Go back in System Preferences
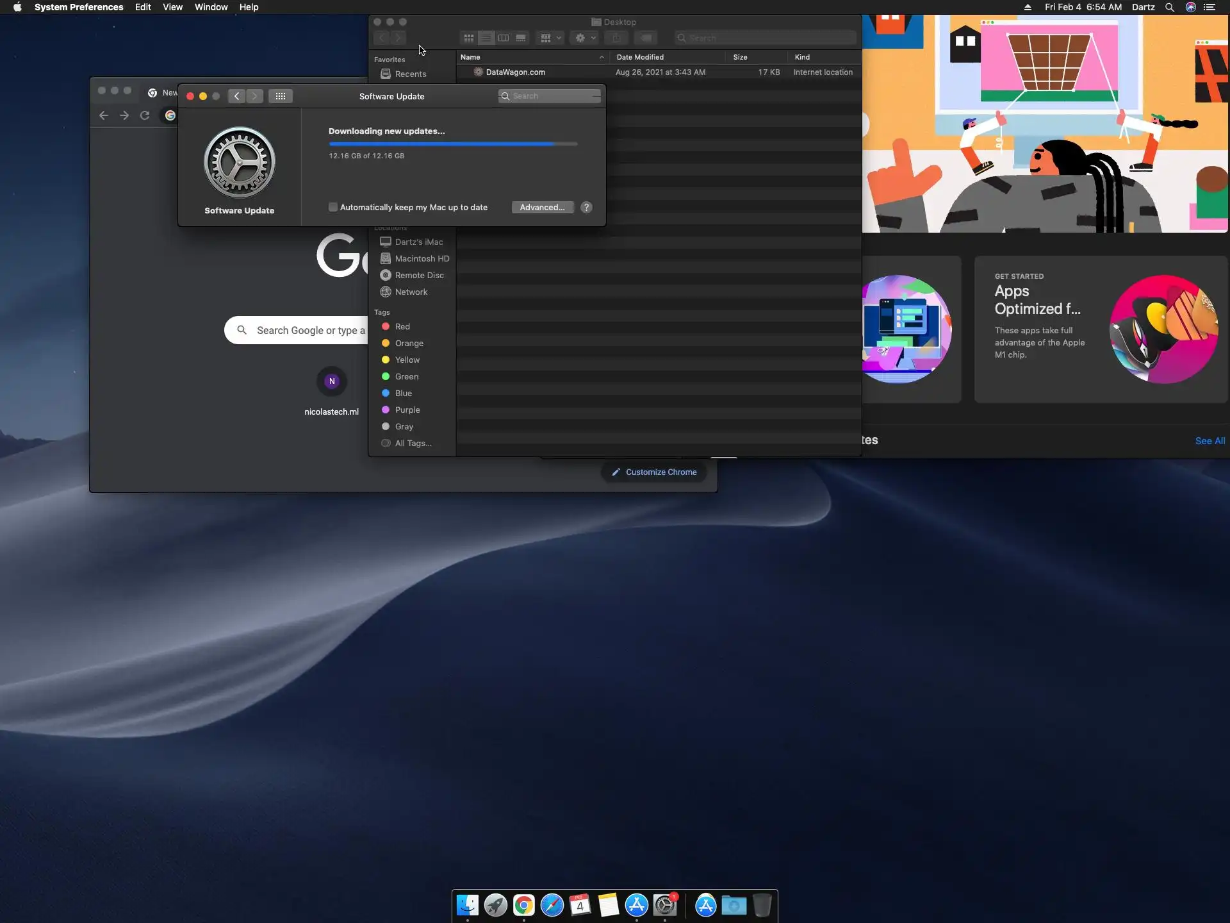 (x=236, y=96)
